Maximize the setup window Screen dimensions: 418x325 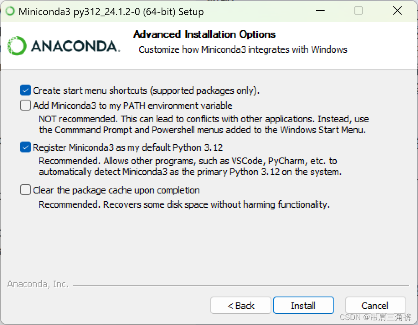pyautogui.click(x=358, y=10)
